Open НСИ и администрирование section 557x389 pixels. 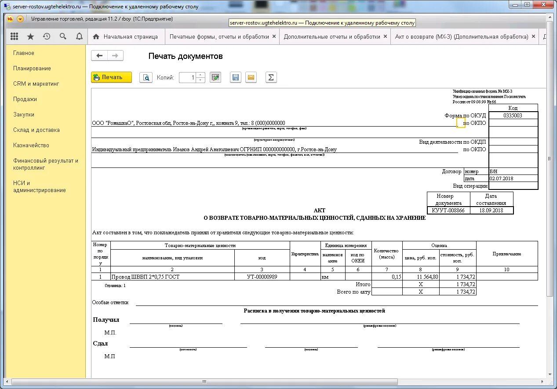[x=40, y=186]
